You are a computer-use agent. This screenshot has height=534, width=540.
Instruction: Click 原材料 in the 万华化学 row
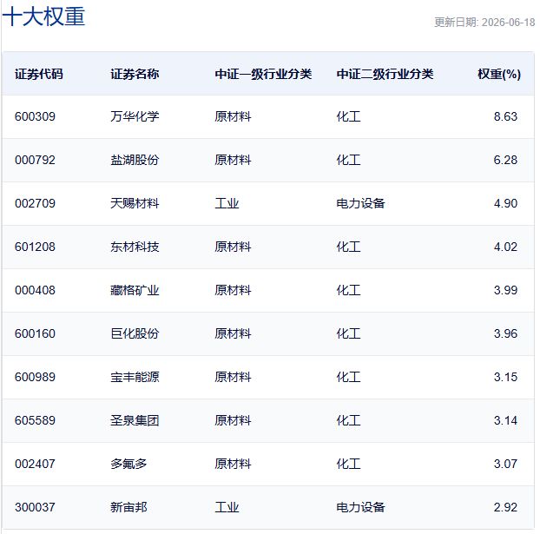233,116
